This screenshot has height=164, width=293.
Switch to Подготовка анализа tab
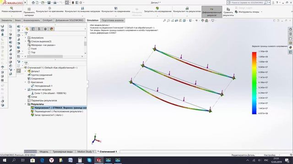click(x=113, y=20)
